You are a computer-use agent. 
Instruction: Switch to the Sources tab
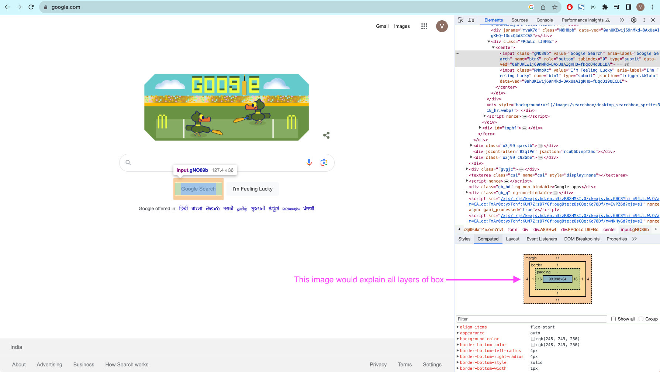tap(519, 20)
